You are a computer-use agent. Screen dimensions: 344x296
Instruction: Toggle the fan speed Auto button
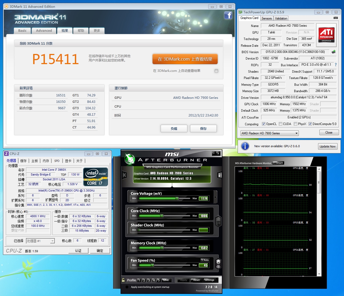[x=205, y=260]
